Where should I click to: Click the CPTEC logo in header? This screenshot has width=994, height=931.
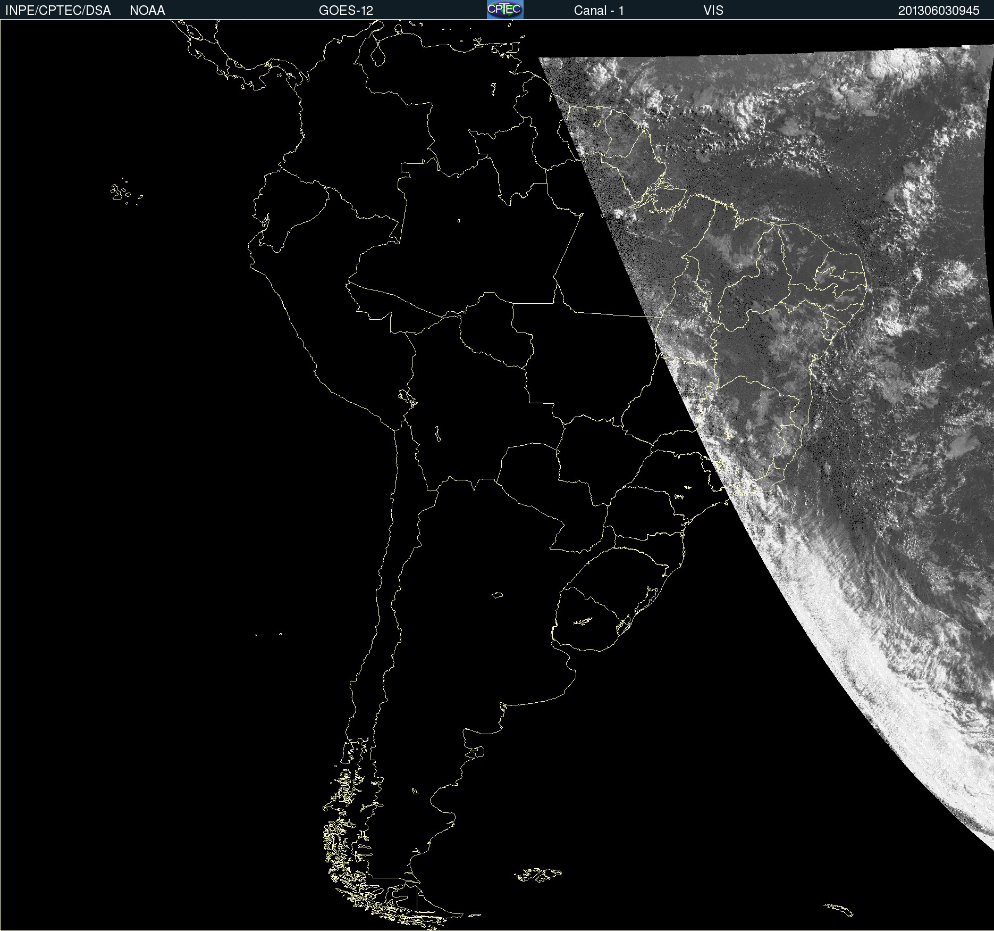point(505,10)
